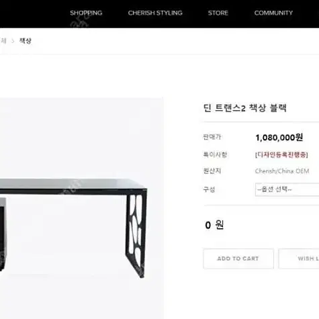Click the 1,080,000원 sale price
This screenshot has width=319, height=319.
click(279, 138)
